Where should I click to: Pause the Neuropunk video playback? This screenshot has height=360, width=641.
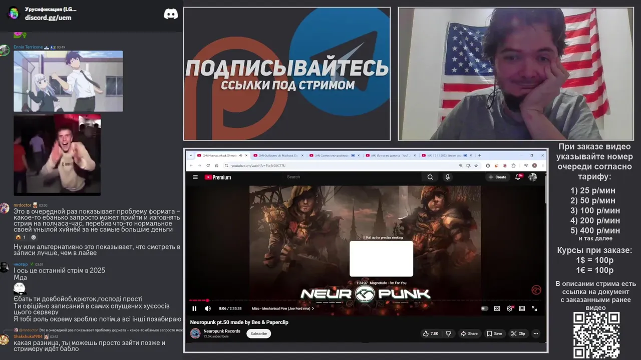tap(194, 308)
